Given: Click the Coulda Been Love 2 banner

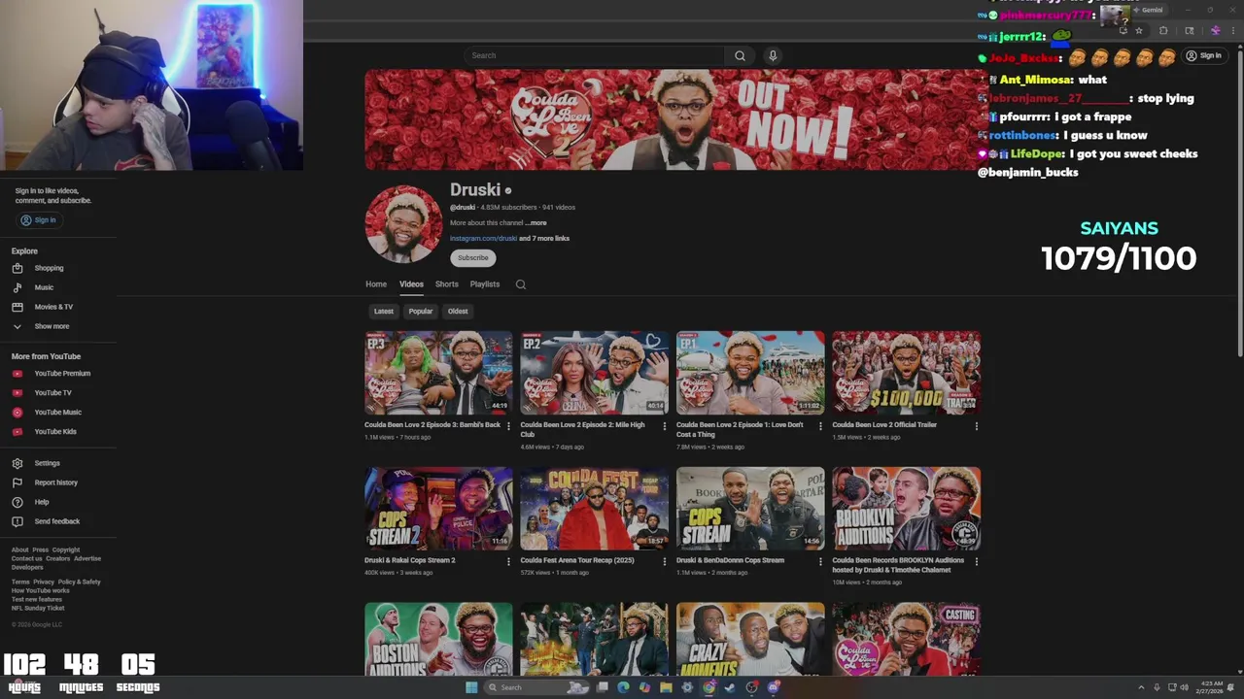Looking at the screenshot, I should coord(676,119).
